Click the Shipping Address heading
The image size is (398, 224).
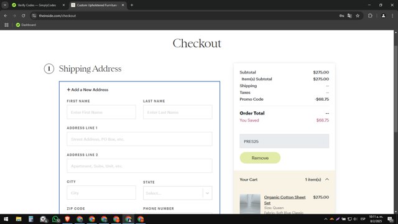tap(90, 69)
